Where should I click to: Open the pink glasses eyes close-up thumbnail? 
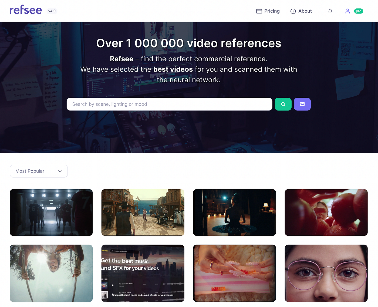326,273
